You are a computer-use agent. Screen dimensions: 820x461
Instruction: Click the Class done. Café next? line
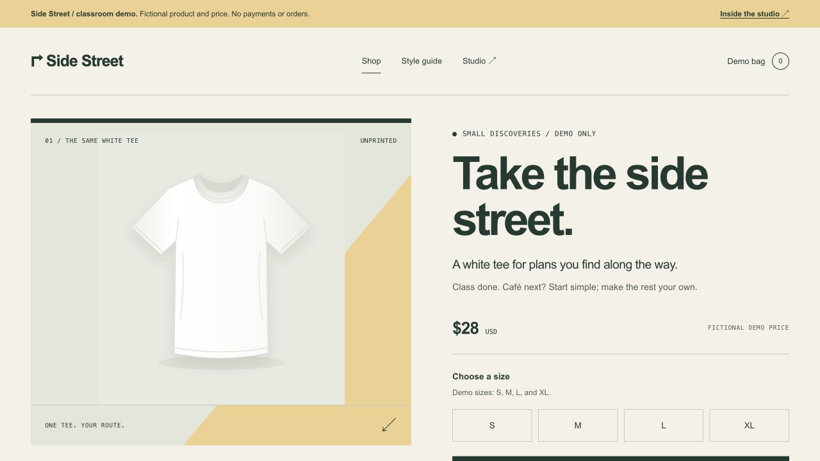tap(575, 287)
